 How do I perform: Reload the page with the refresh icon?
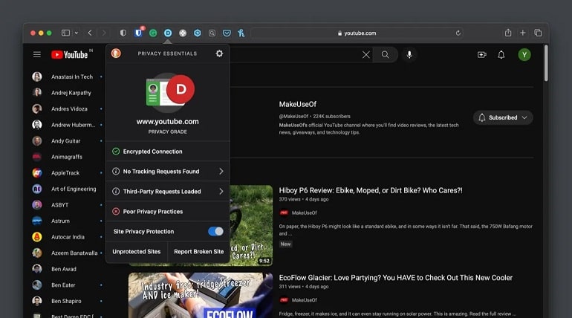[458, 33]
